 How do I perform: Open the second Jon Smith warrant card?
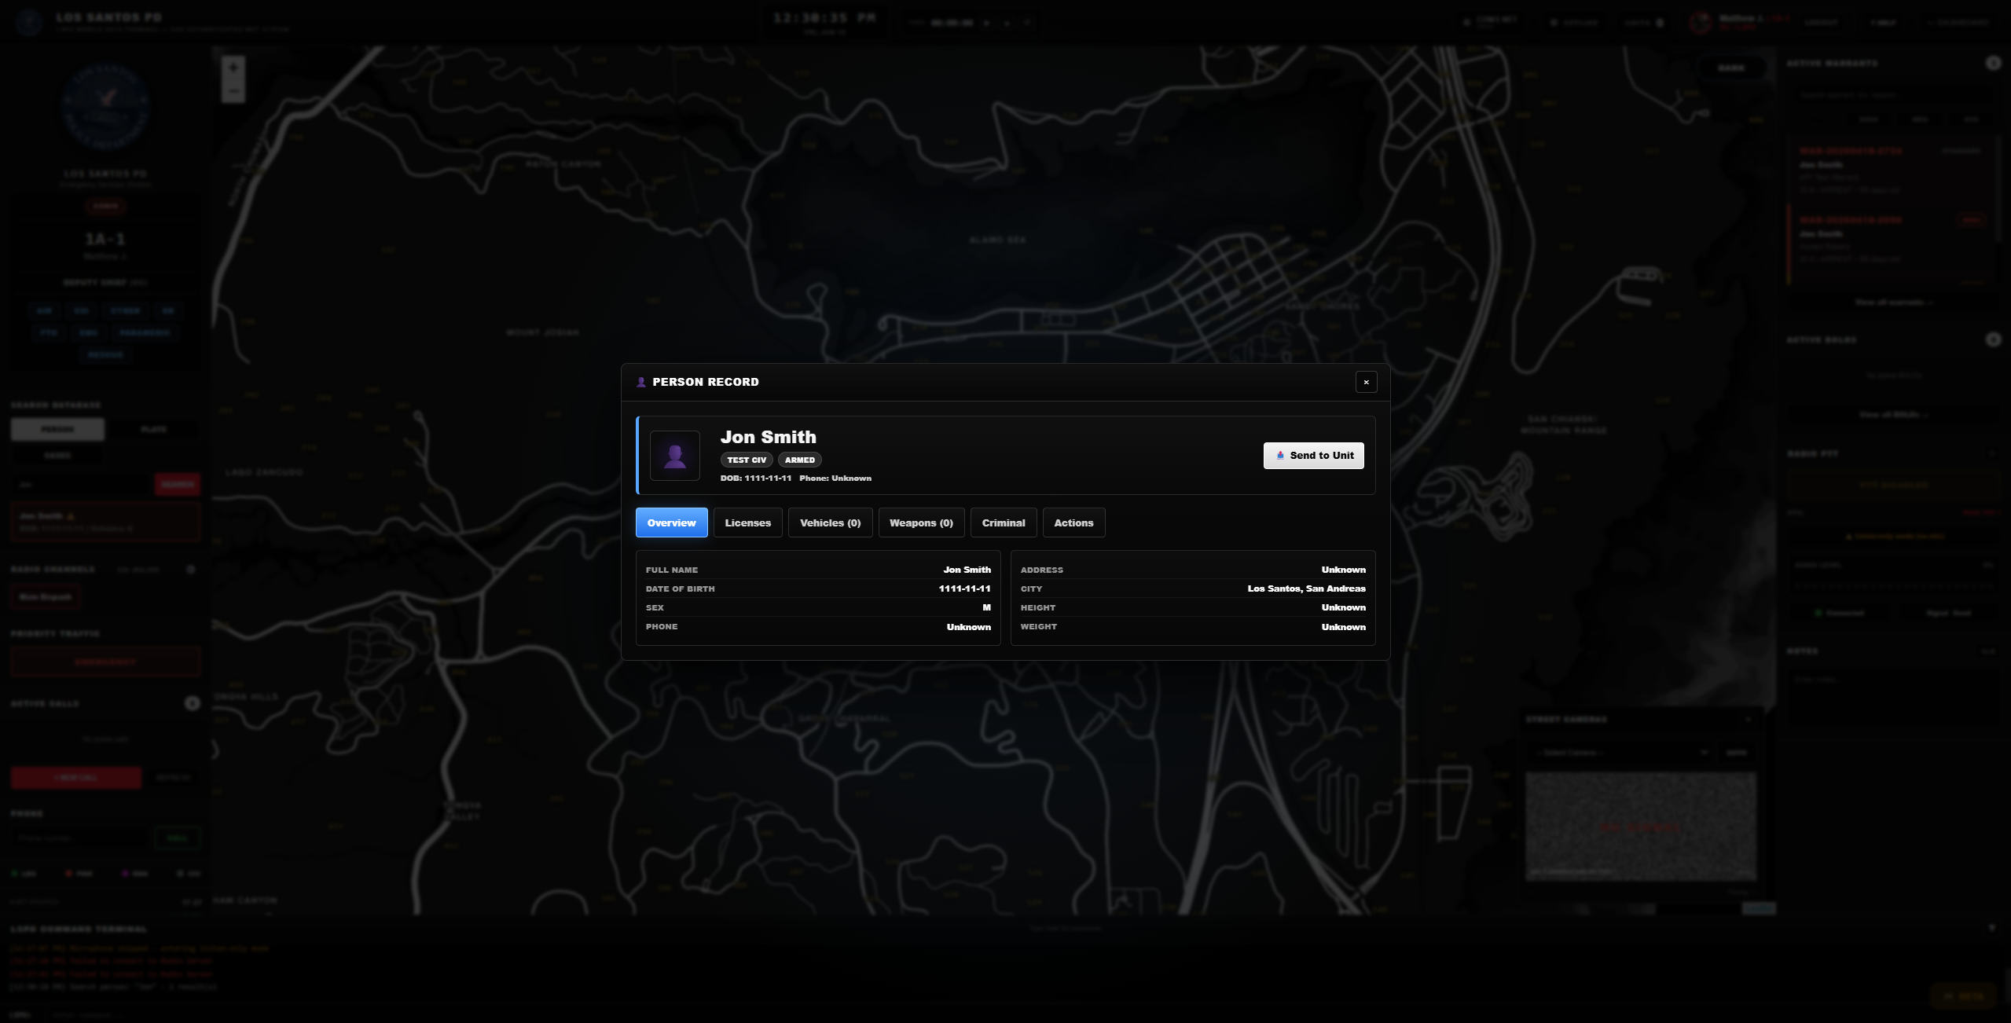coord(1892,239)
